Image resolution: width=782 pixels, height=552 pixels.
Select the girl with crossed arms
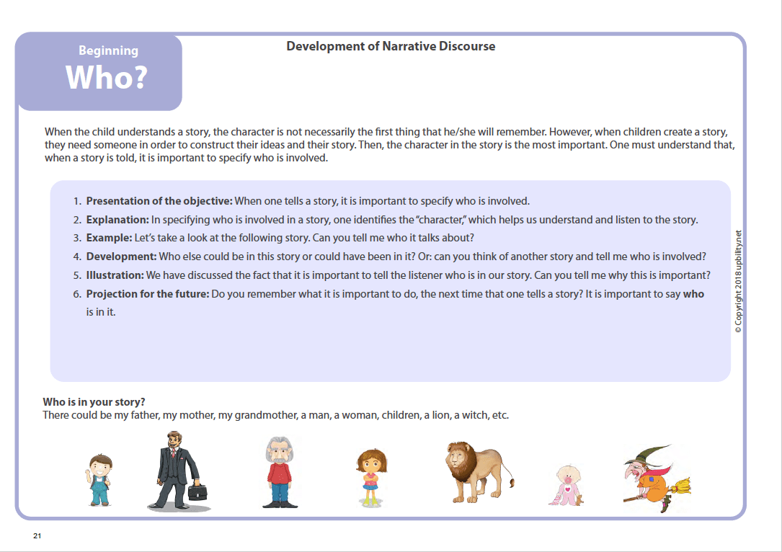(370, 476)
